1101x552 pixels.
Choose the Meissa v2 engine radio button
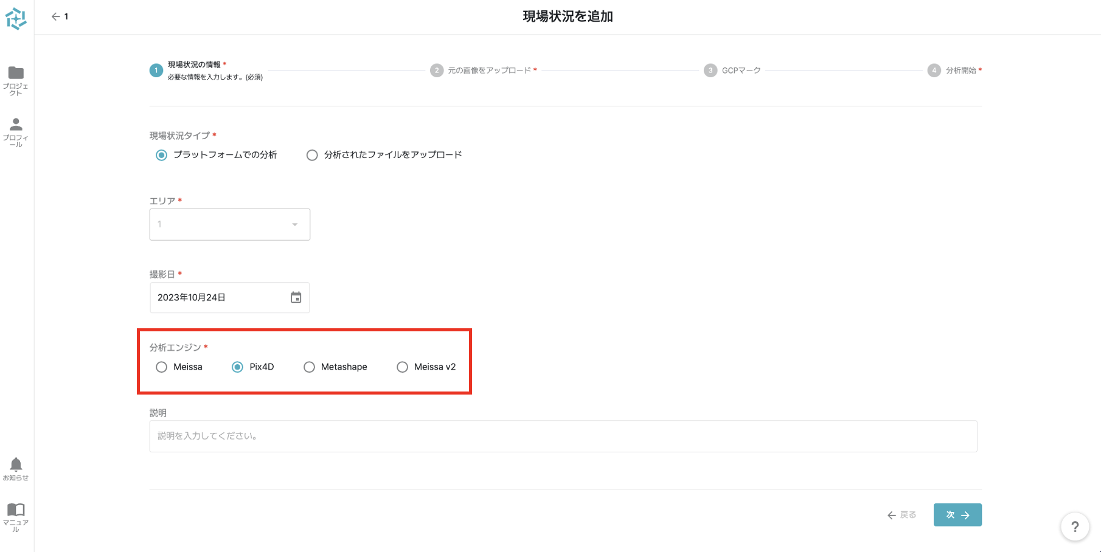(x=402, y=367)
